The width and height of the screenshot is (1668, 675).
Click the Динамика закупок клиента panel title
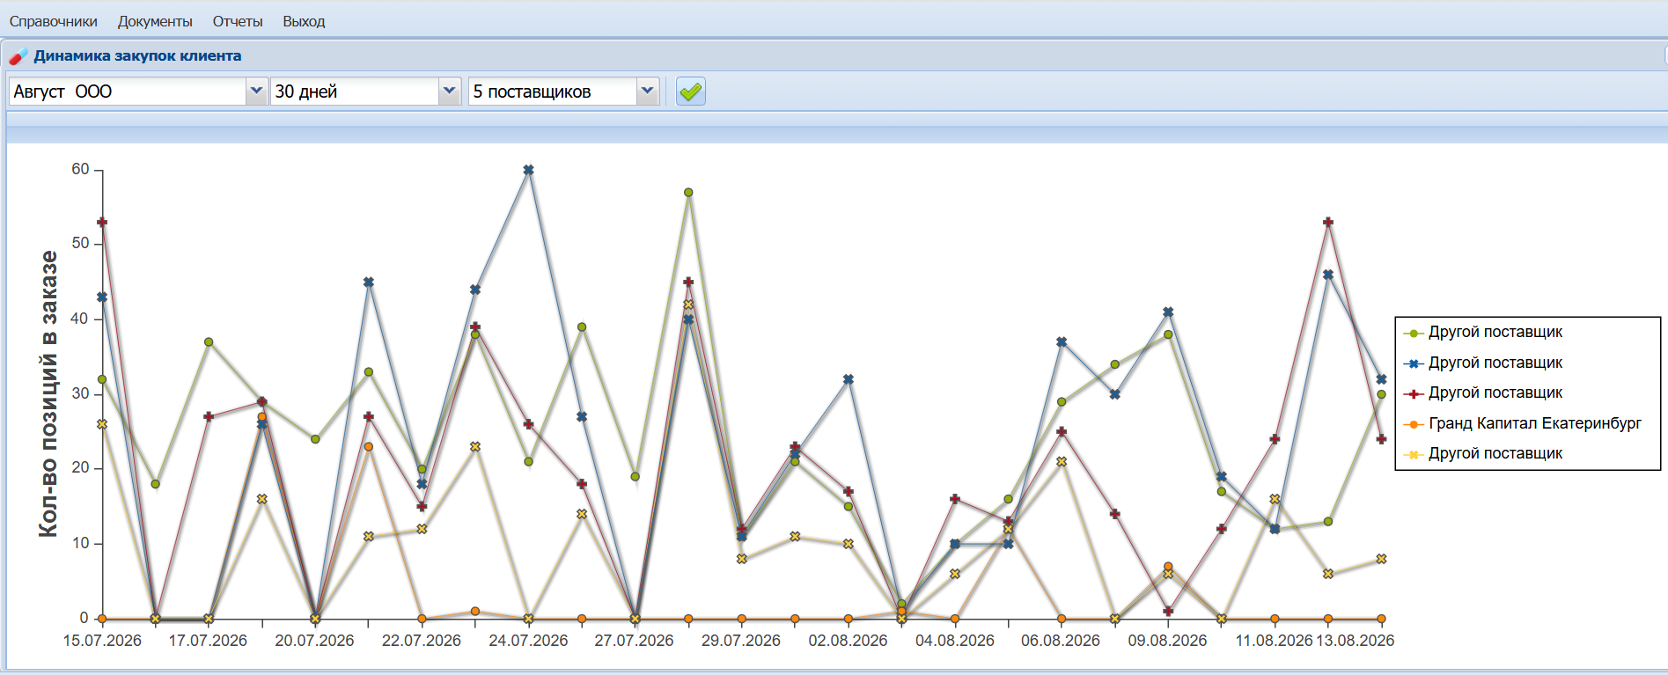[x=137, y=55]
